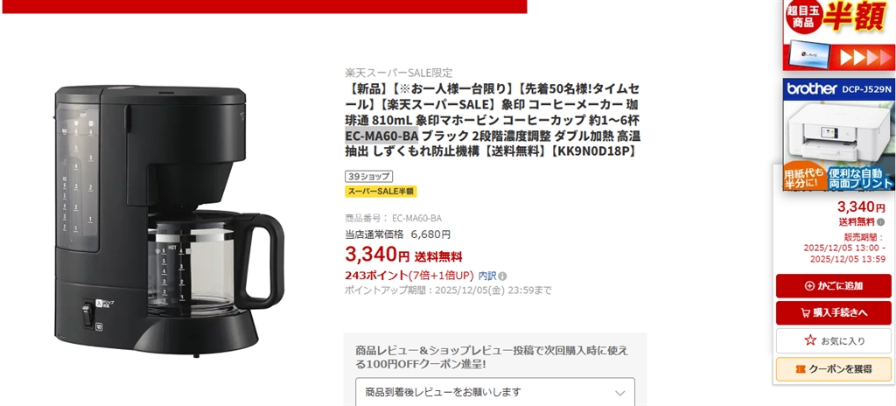Image resolution: width=896 pixels, height=406 pixels.
Task: Click the red banner at page top
Action: click(264, 6)
